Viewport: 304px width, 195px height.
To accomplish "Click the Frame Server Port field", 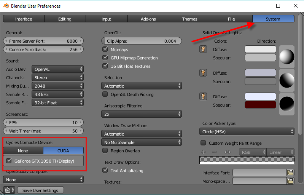I will point(43,41).
